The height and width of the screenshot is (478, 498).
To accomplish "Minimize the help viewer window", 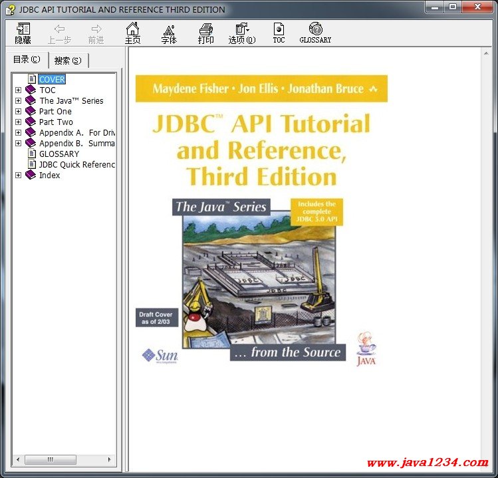I will coord(435,7).
